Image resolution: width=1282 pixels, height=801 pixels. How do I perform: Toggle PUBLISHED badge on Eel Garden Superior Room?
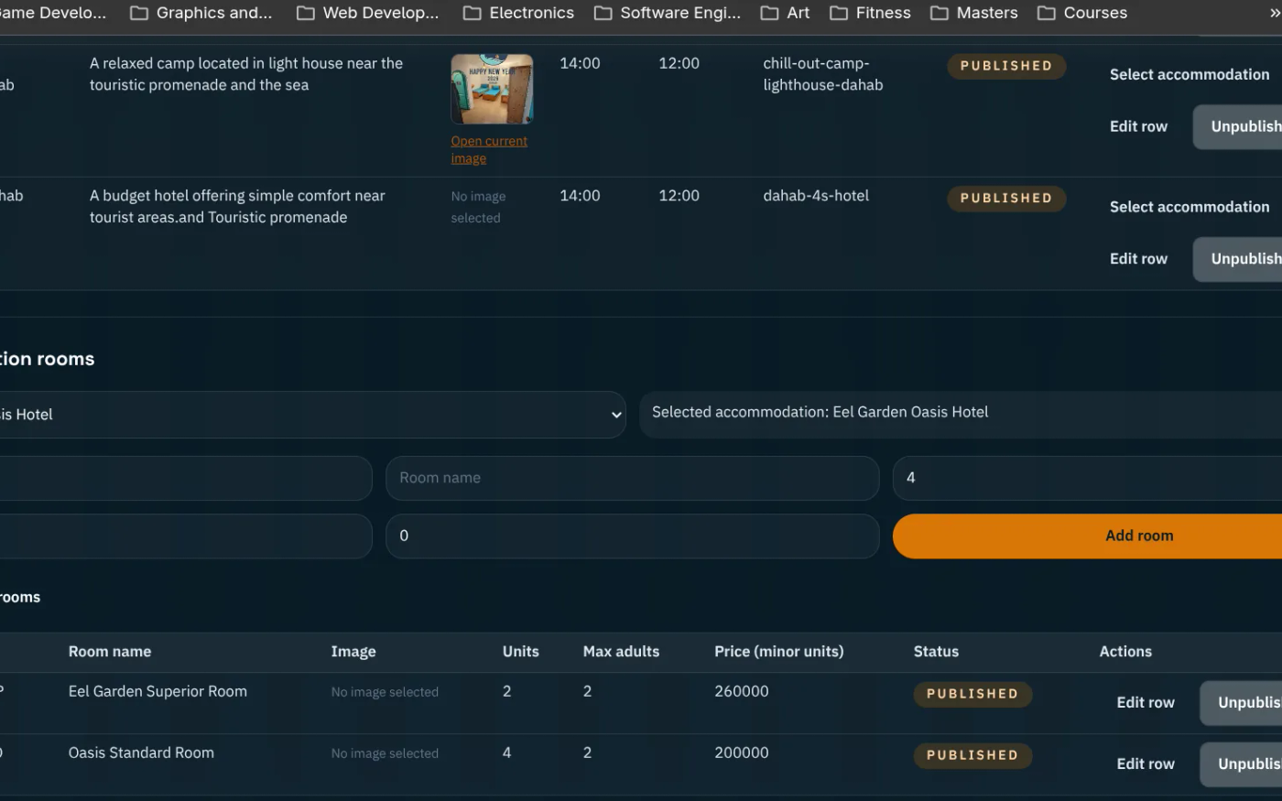coord(972,694)
